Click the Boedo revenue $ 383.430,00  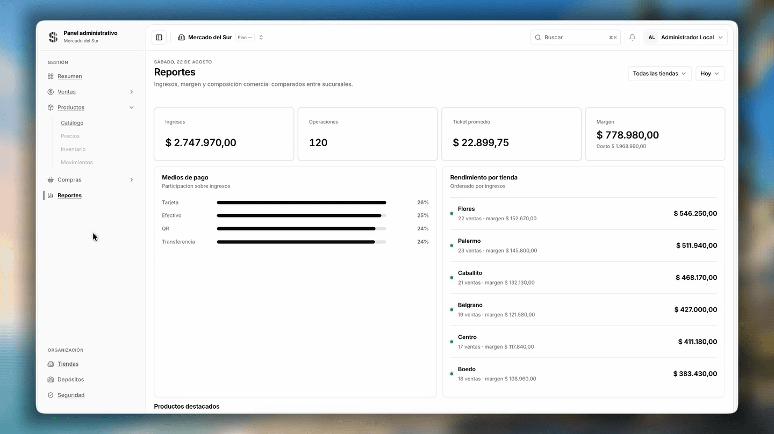click(695, 374)
